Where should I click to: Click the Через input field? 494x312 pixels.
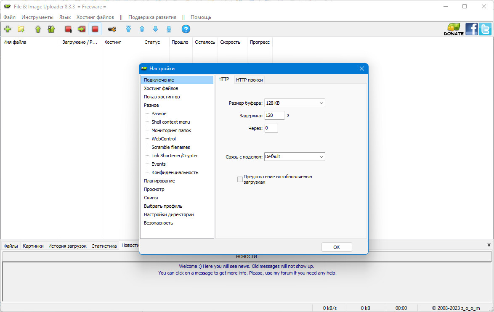click(271, 128)
